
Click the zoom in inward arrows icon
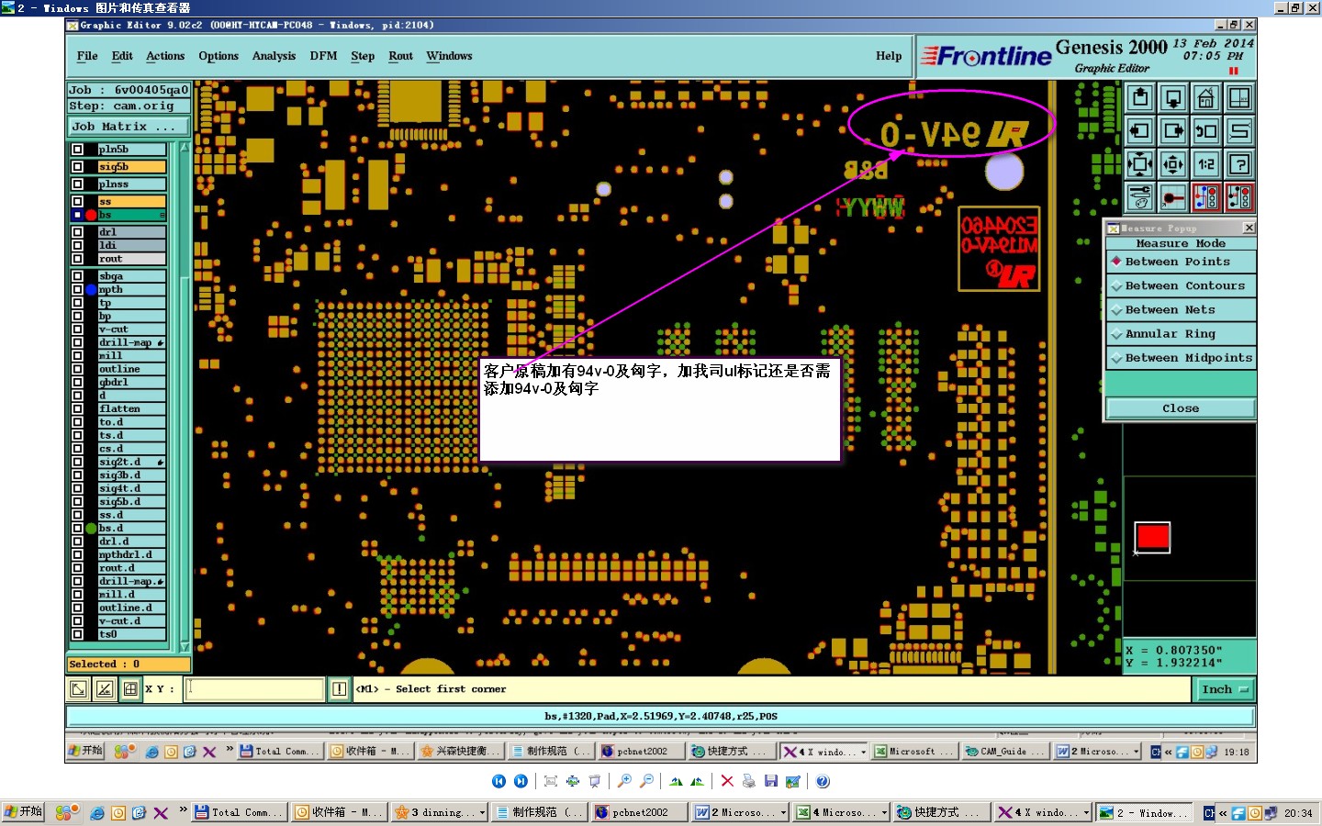[1139, 164]
